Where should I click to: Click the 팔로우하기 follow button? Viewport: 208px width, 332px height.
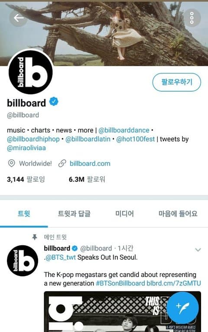point(177,82)
